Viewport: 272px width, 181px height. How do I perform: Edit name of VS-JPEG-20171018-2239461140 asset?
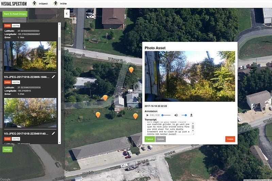click(x=53, y=133)
